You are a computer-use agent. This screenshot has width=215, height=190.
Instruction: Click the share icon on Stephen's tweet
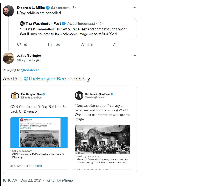tap(115, 45)
